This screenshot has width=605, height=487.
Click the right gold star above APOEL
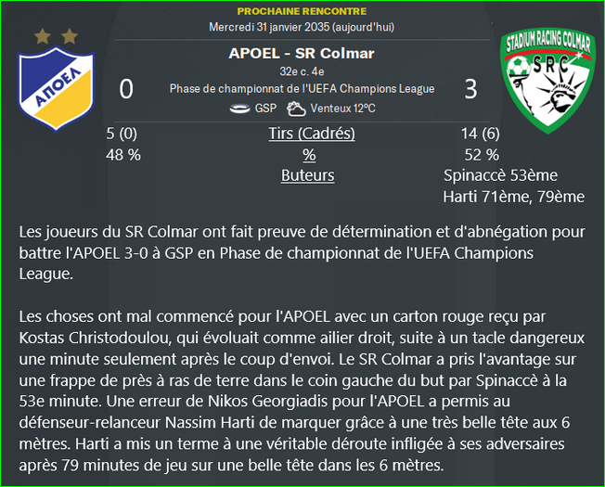click(70, 36)
